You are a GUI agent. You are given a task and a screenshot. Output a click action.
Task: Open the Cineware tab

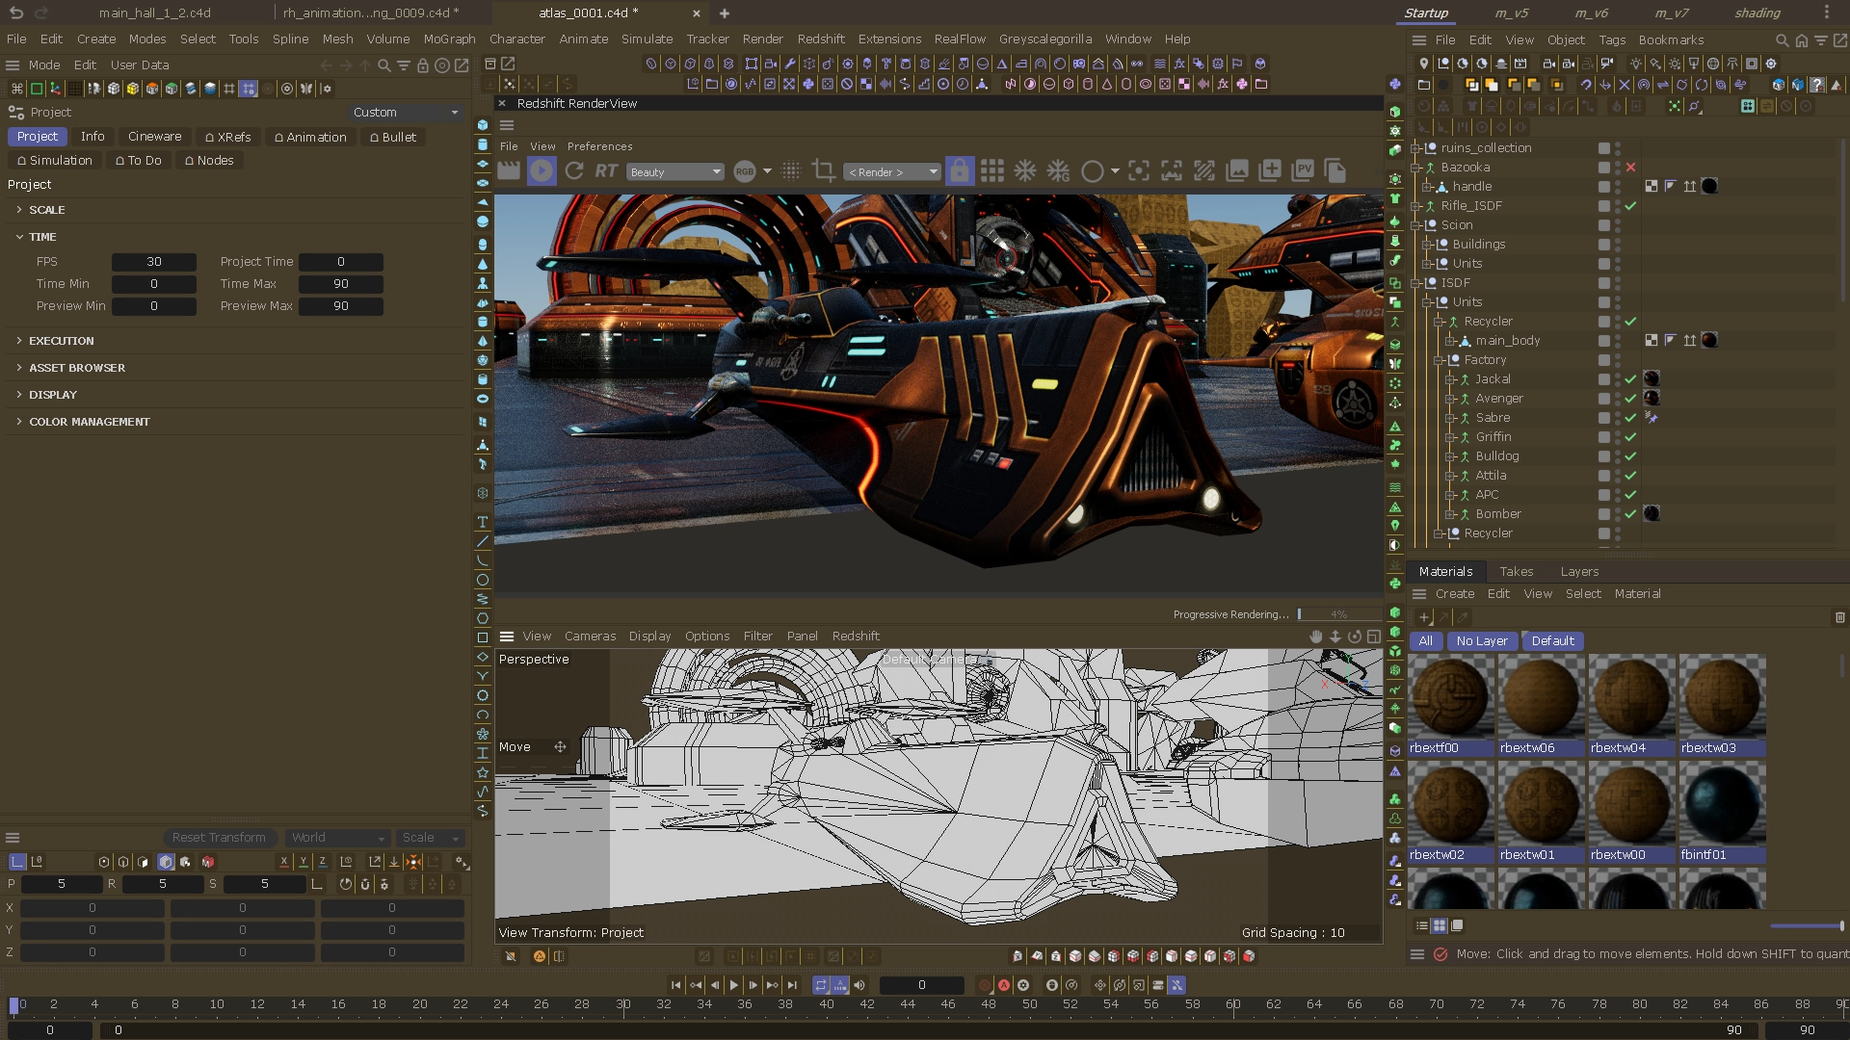tap(154, 137)
